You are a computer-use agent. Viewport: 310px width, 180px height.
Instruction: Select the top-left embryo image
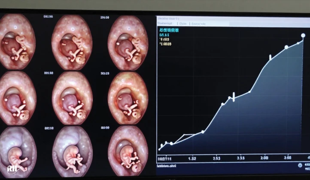click(x=16, y=41)
